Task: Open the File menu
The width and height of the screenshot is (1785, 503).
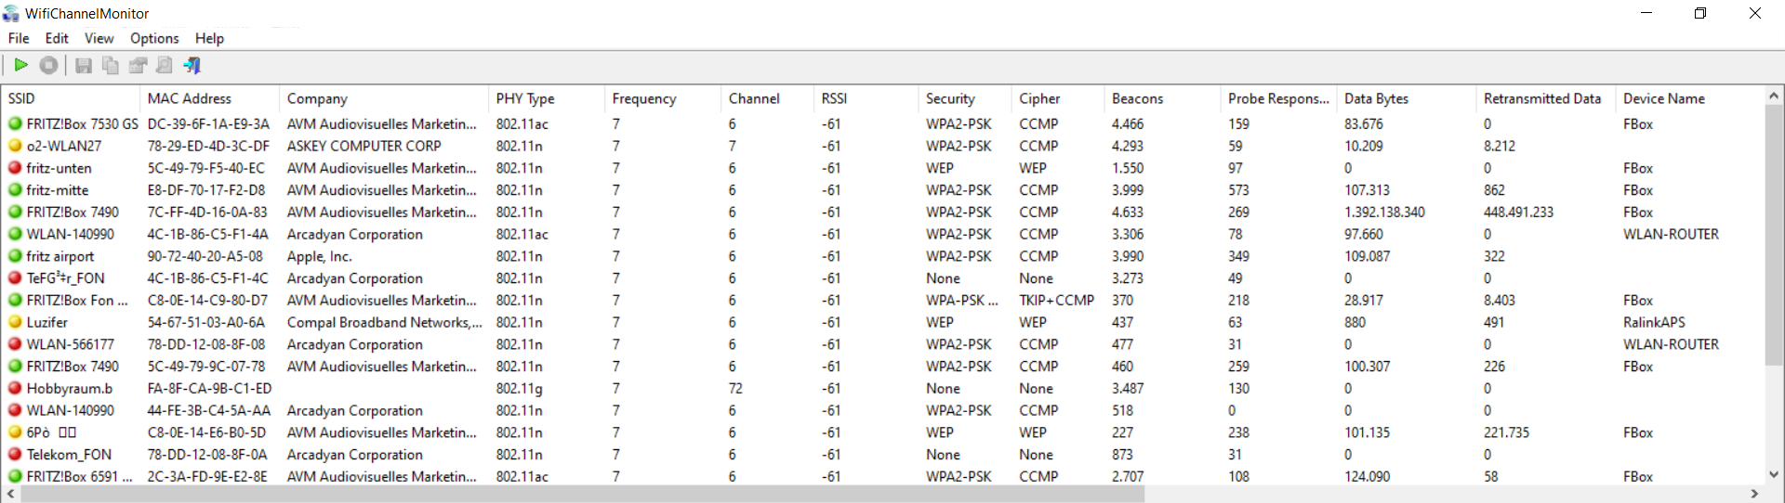Action: pyautogui.click(x=19, y=38)
